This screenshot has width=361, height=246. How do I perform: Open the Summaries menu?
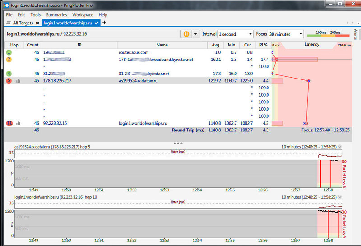[56, 15]
